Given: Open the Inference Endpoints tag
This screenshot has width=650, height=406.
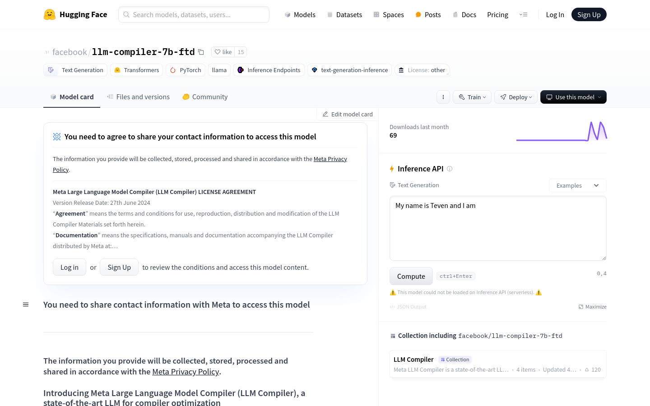Looking at the screenshot, I should [269, 70].
